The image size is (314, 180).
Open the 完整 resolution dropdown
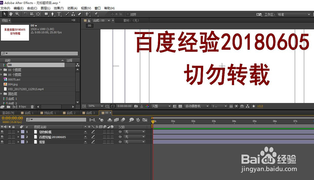tap(161, 106)
